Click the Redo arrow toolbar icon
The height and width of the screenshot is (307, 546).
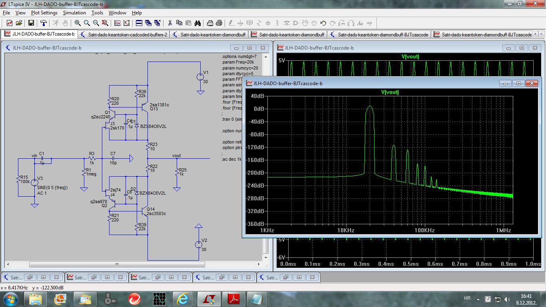pyautogui.click(x=333, y=23)
